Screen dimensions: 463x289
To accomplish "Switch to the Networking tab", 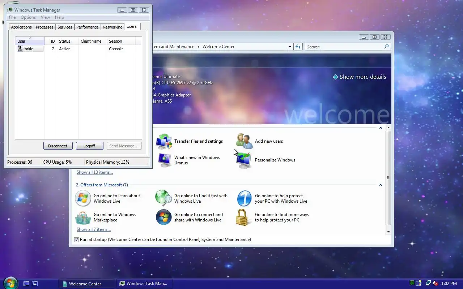I will click(112, 27).
